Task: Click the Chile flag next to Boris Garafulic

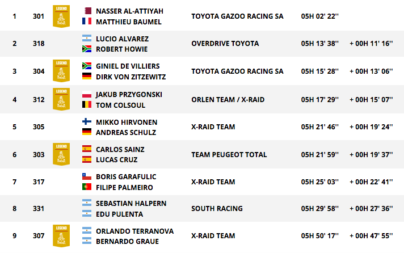Action: [87, 176]
